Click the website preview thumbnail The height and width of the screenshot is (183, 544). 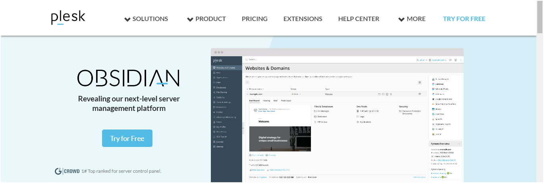(280, 128)
